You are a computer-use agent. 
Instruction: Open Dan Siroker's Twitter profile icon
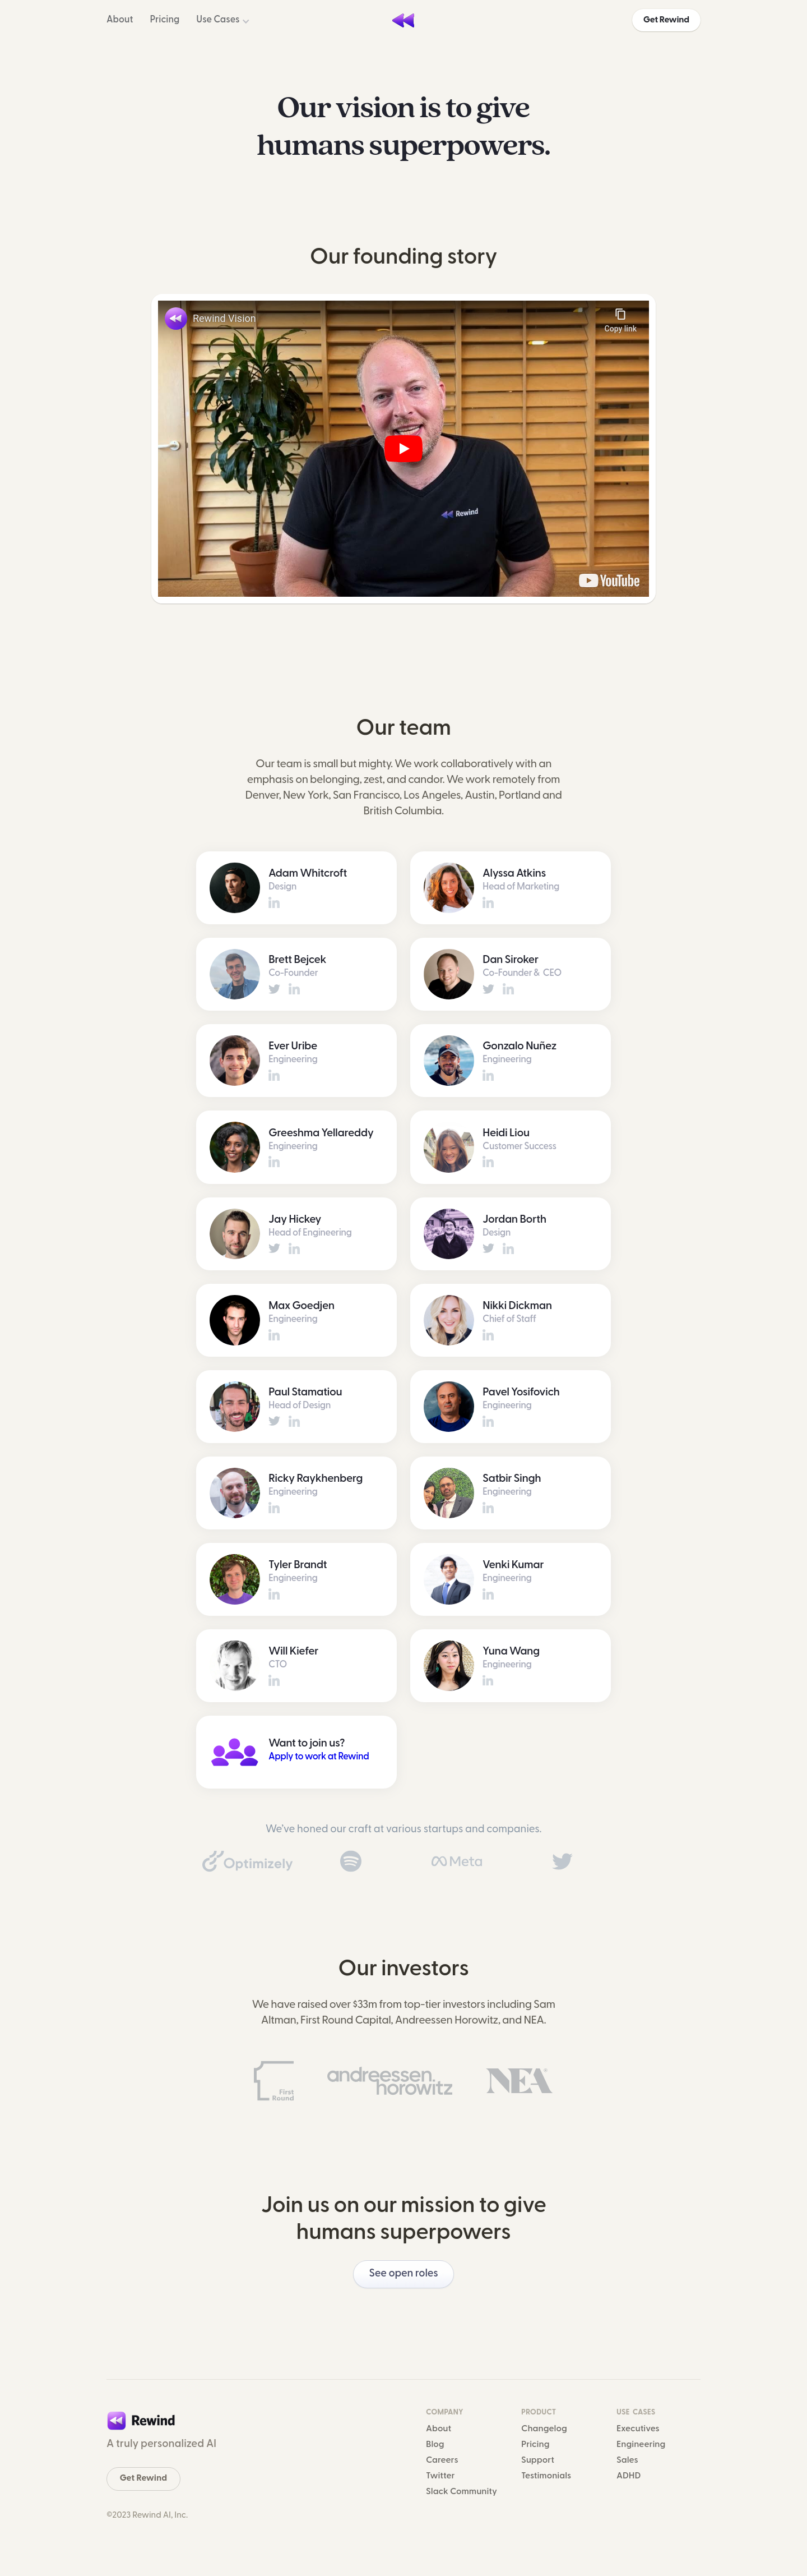(488, 989)
